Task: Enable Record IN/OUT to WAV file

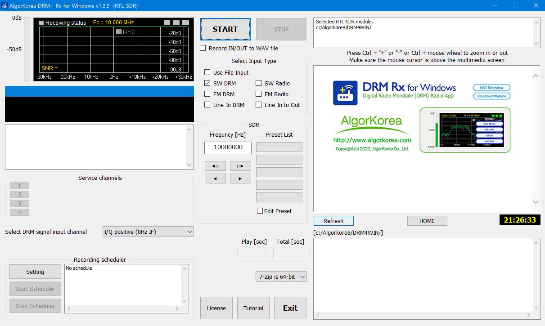Action: click(203, 48)
